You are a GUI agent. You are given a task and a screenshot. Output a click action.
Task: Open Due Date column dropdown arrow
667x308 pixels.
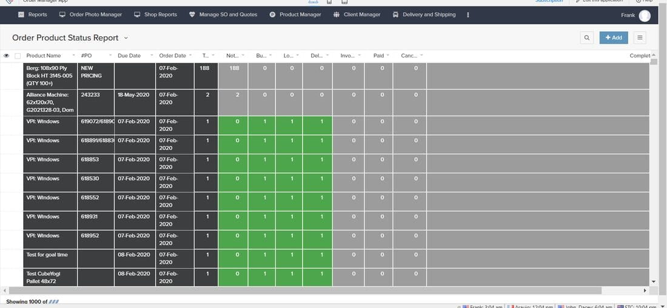coord(152,56)
